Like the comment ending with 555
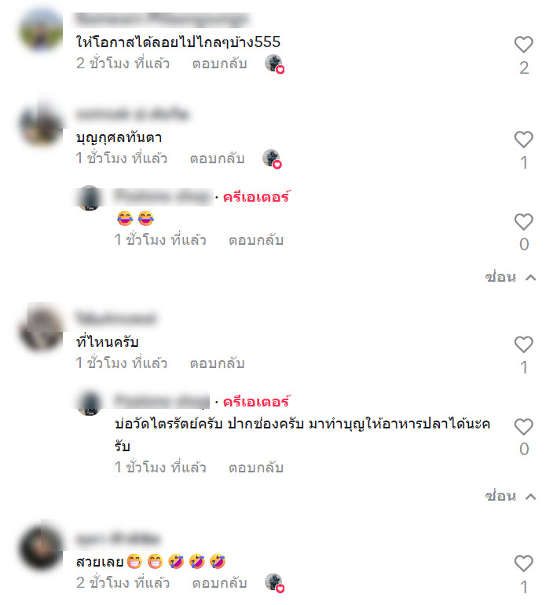The width and height of the screenshot is (546, 605). [x=523, y=45]
